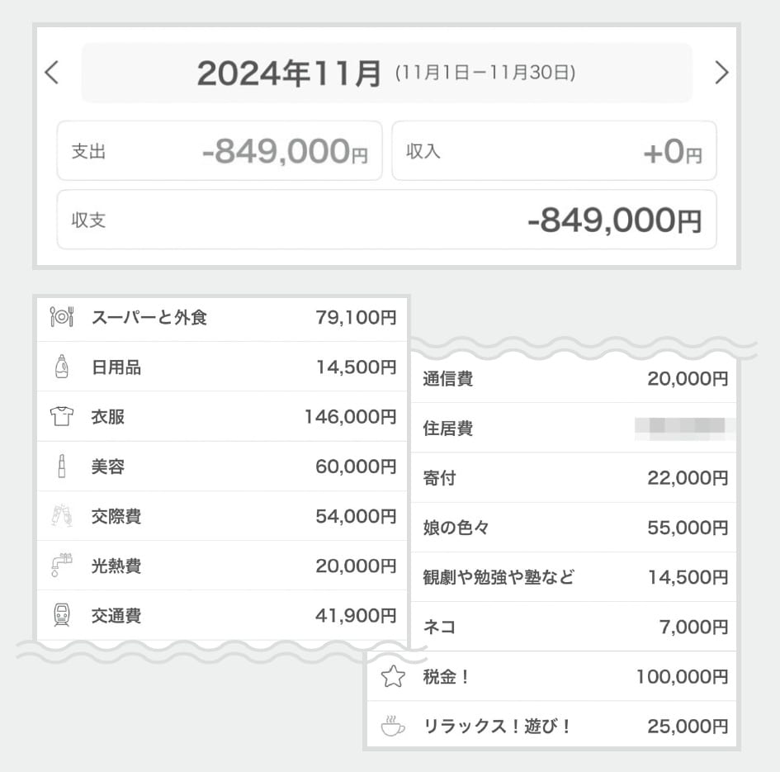780x772 pixels.
Task: Open the 通信費 category row
Action: pos(574,379)
